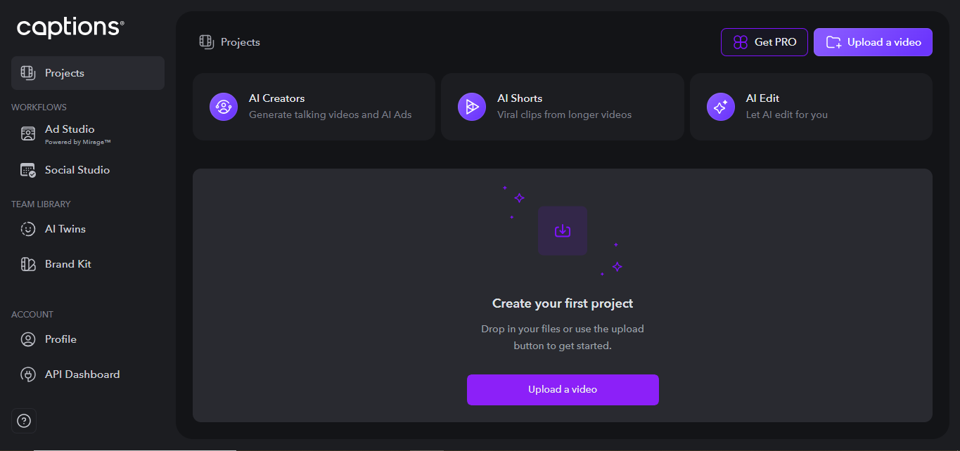Select the Social Studio calendar icon
This screenshot has height=451, width=960.
point(27,169)
